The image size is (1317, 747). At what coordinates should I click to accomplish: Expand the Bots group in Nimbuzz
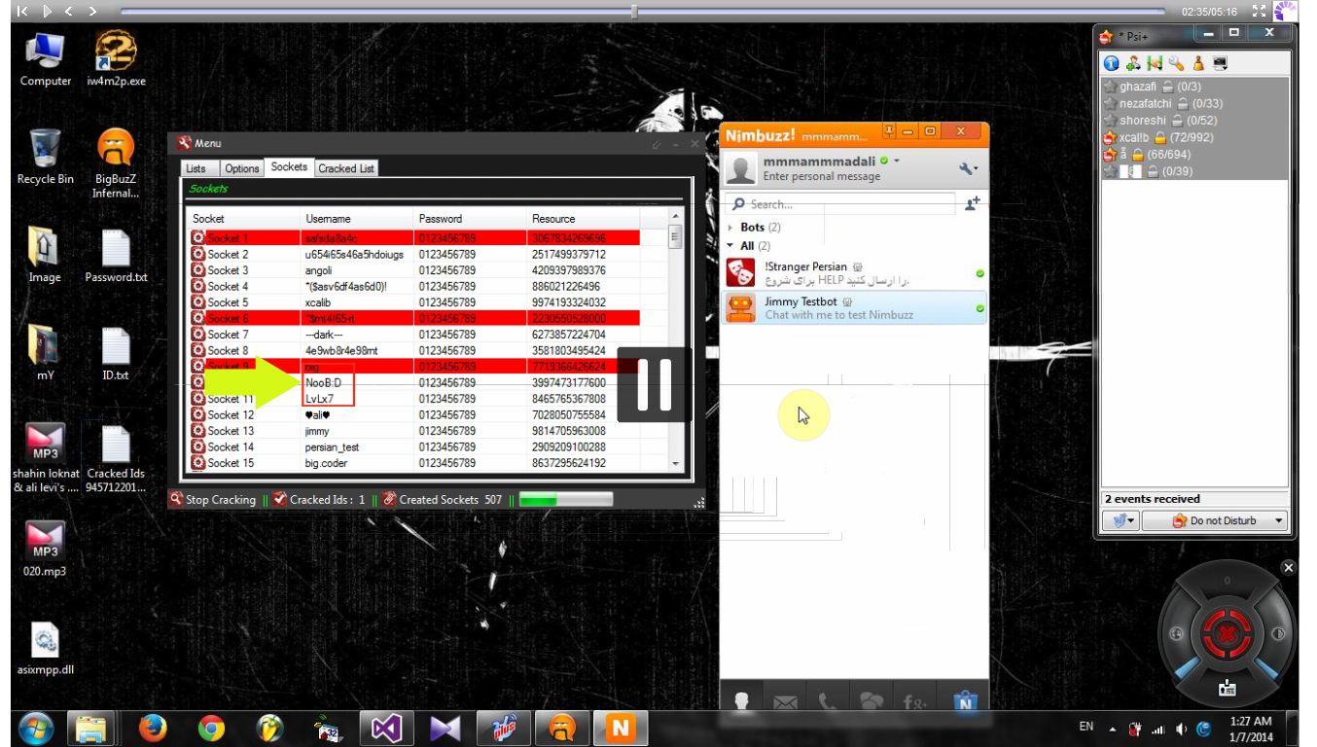click(x=731, y=228)
